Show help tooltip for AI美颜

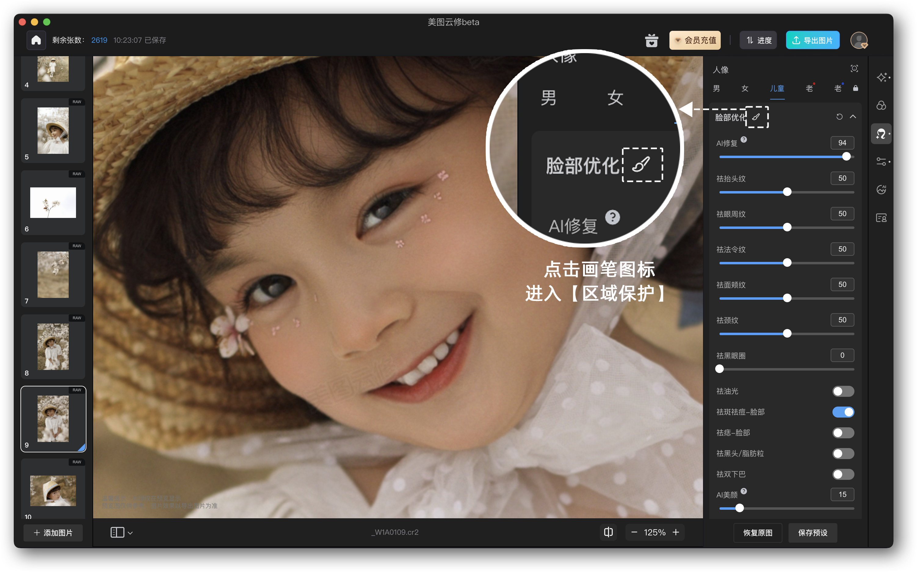pyautogui.click(x=744, y=491)
